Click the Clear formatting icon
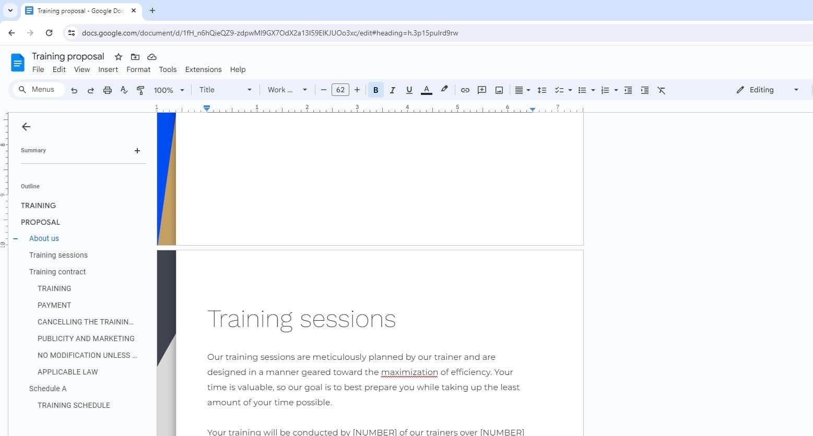 tap(661, 90)
